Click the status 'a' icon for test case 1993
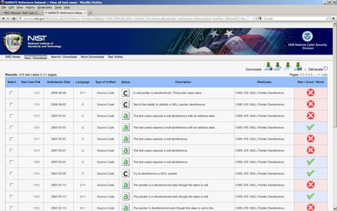This screenshot has height=211, width=337. point(126,185)
